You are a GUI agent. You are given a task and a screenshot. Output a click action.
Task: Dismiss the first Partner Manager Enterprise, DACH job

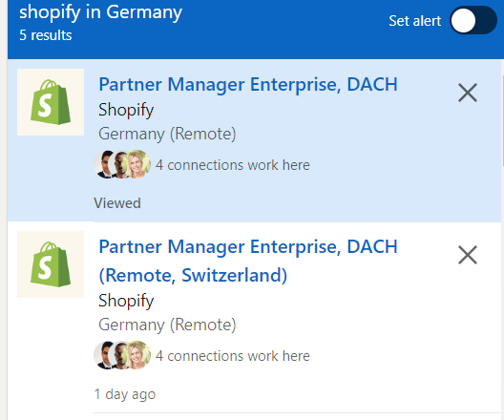point(468,93)
